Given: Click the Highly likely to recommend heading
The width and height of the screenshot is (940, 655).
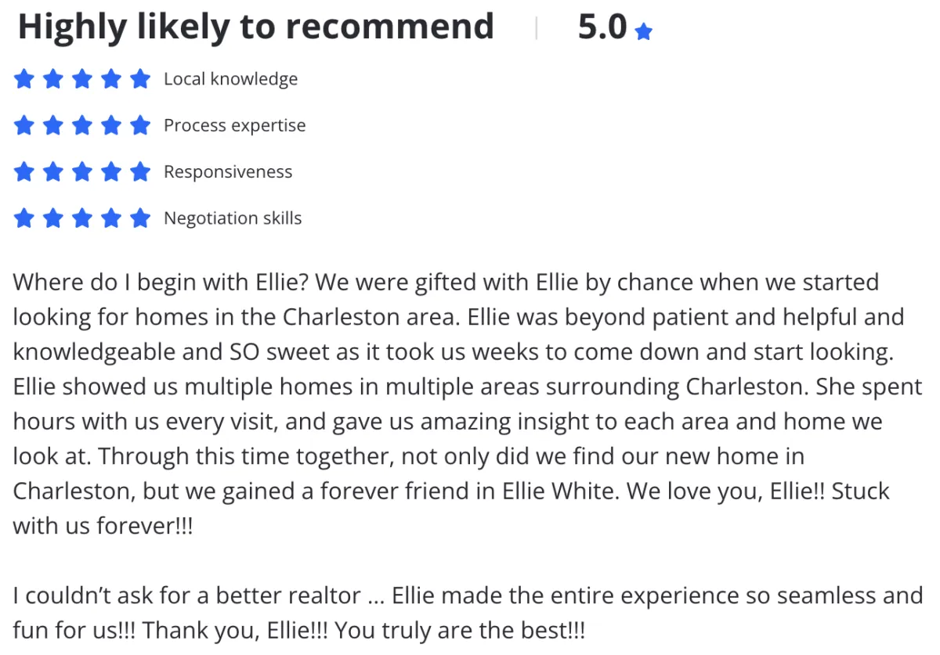Looking at the screenshot, I should tap(256, 27).
